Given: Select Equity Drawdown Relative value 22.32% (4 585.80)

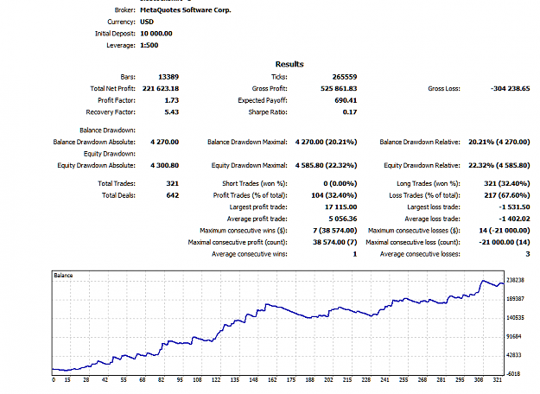Looking at the screenshot, I should pyautogui.click(x=499, y=165).
